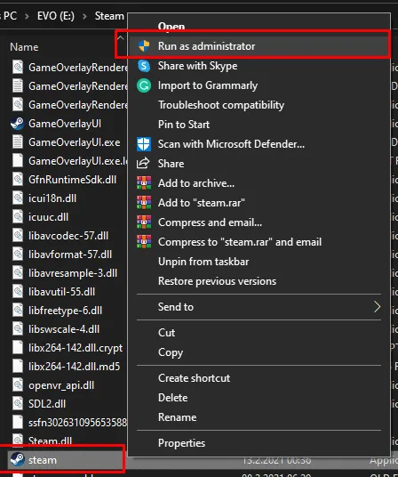The height and width of the screenshot is (477, 398).
Task: Select Restore previous versions
Action: (259, 281)
